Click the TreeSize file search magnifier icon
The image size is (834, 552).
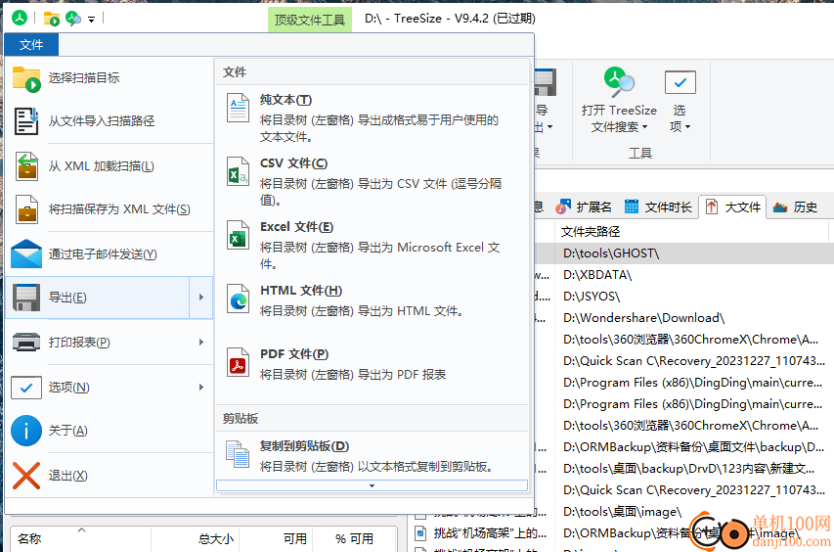619,82
